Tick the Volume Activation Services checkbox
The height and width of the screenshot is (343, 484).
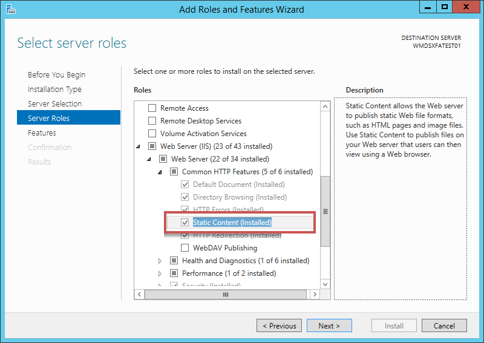[x=152, y=134]
